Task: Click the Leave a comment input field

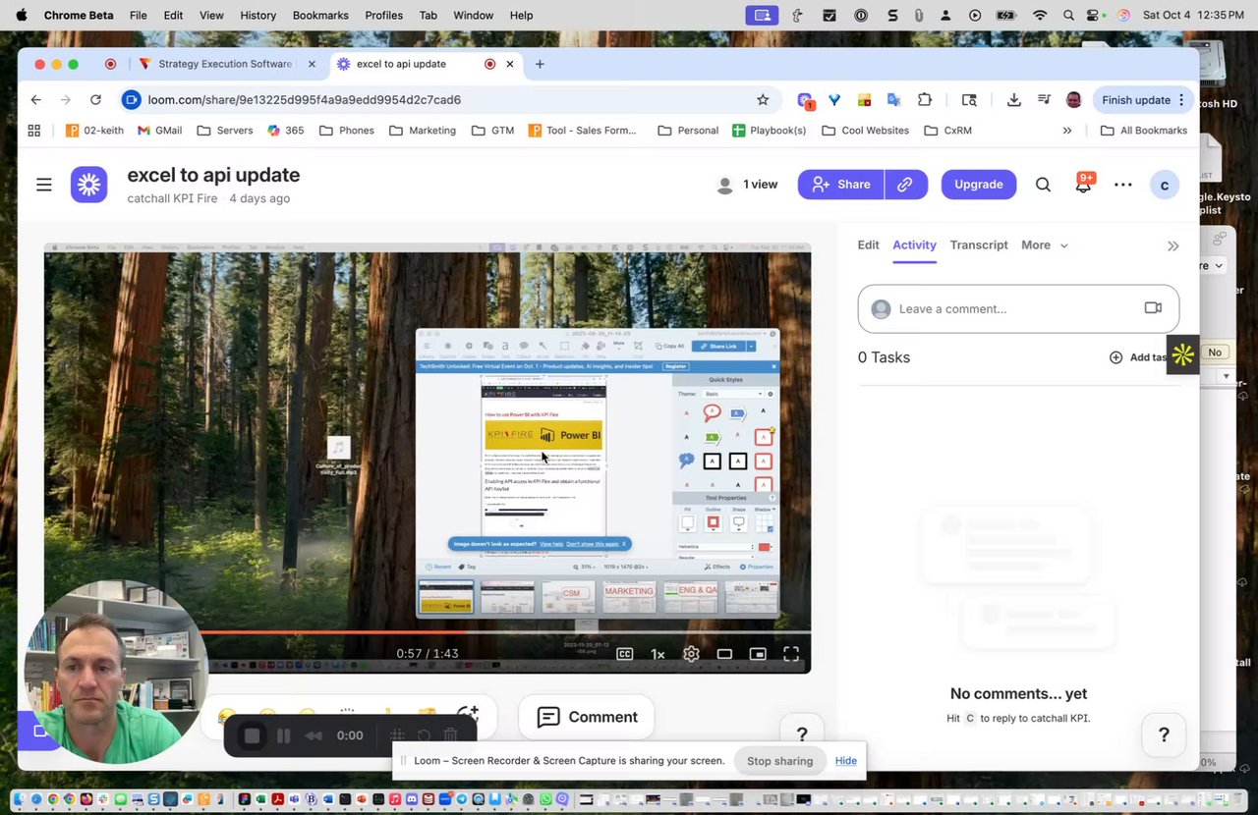Action: pos(1018,308)
